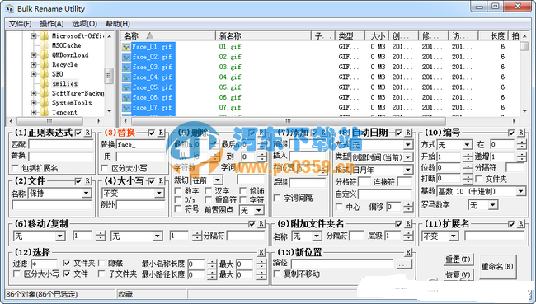Image resolution: width=536 pixels, height=304 pixels.
Task: Open the 基数 10 (十进制) dropdown
Action: click(520, 191)
